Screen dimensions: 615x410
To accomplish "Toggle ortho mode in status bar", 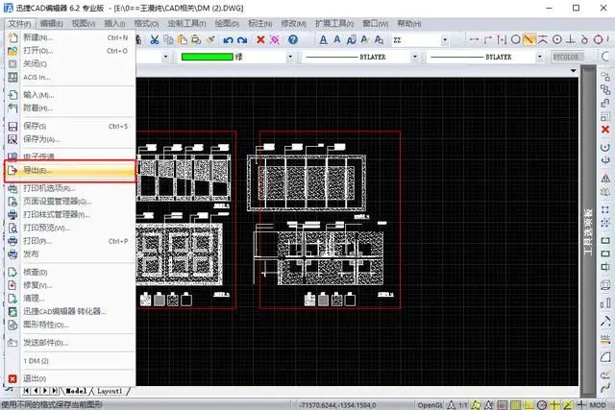I will 529,405.
